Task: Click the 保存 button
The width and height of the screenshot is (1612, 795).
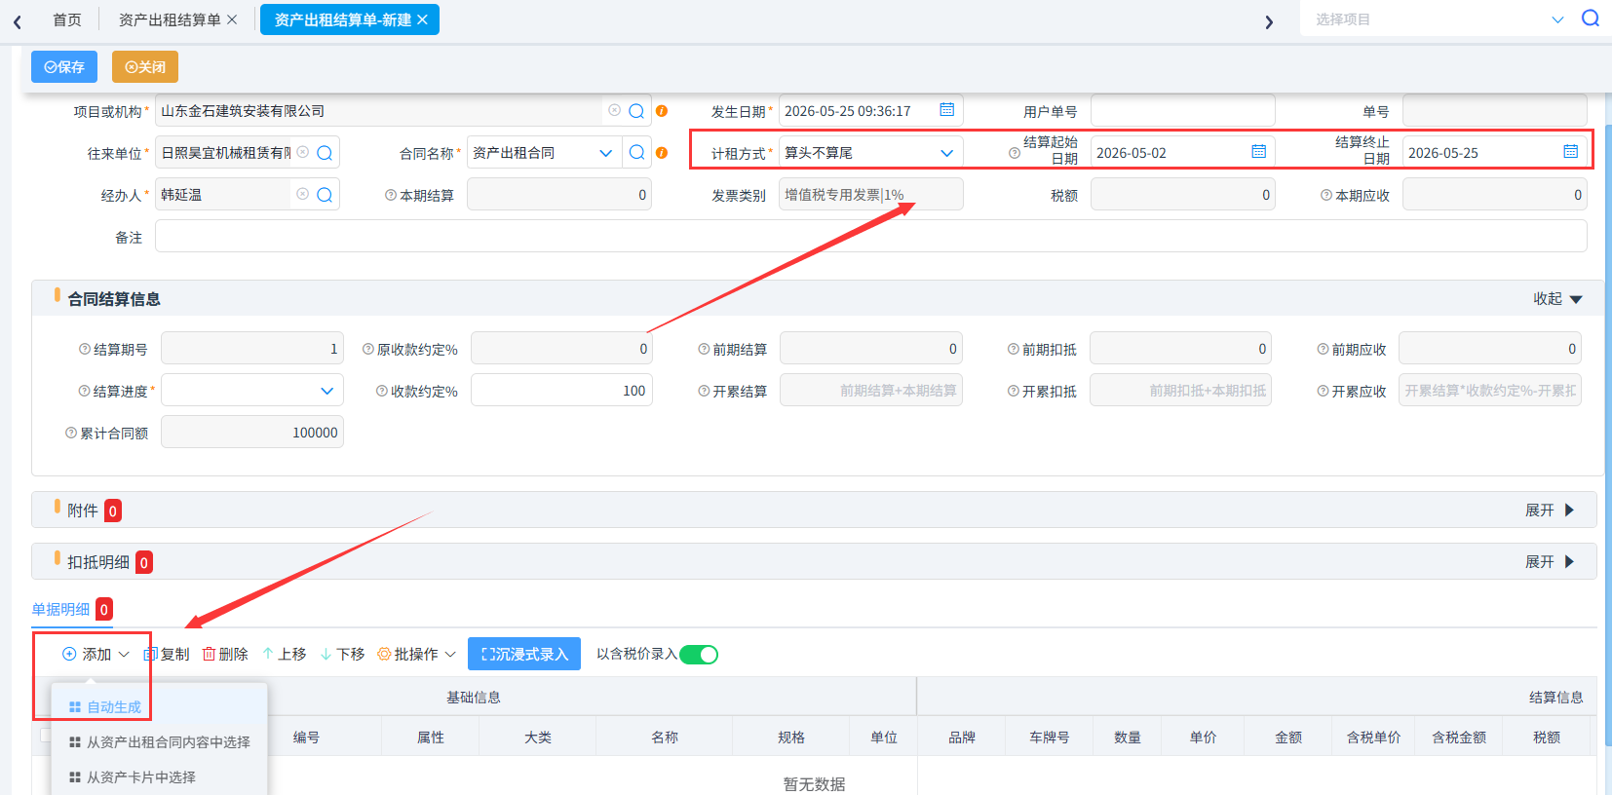Action: pos(64,67)
